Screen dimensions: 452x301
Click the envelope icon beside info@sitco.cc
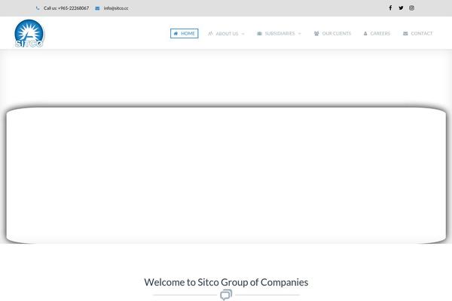tap(97, 8)
